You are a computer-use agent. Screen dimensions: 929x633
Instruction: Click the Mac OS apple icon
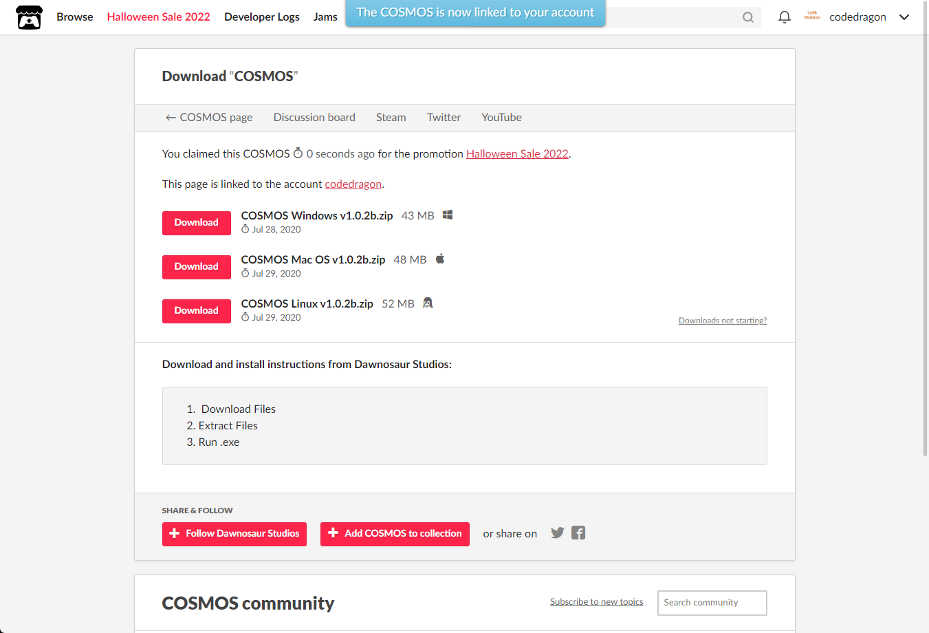[440, 259]
